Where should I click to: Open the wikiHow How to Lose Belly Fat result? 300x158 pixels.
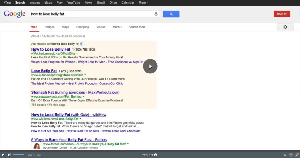click(69, 115)
